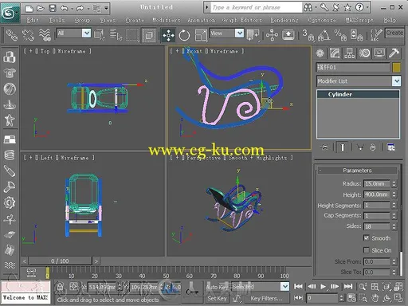Click the Sides spinner arrows

[394, 226]
